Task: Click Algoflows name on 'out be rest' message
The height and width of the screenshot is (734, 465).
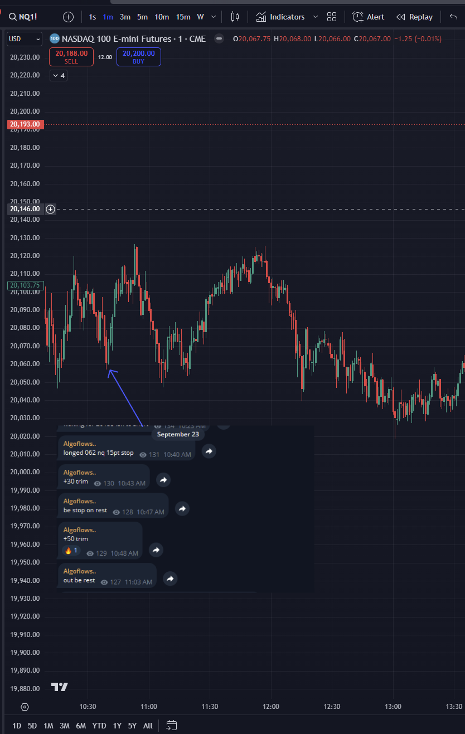Action: pyautogui.click(x=79, y=571)
